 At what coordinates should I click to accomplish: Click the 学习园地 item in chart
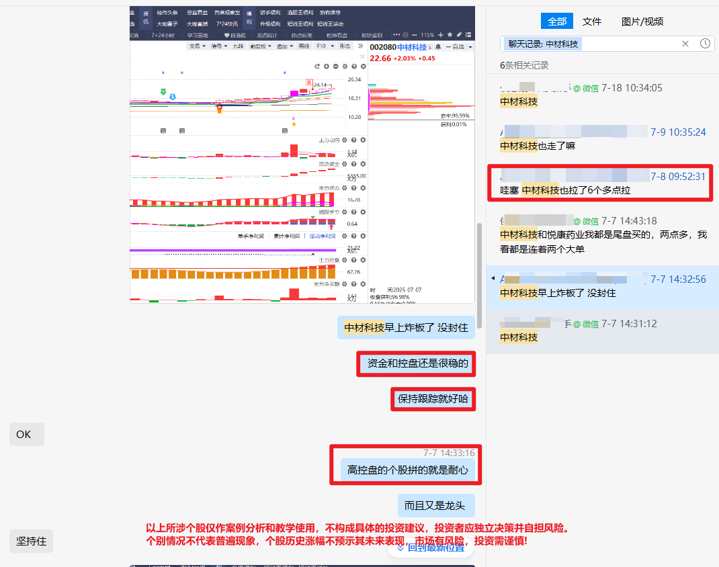pyautogui.click(x=197, y=36)
